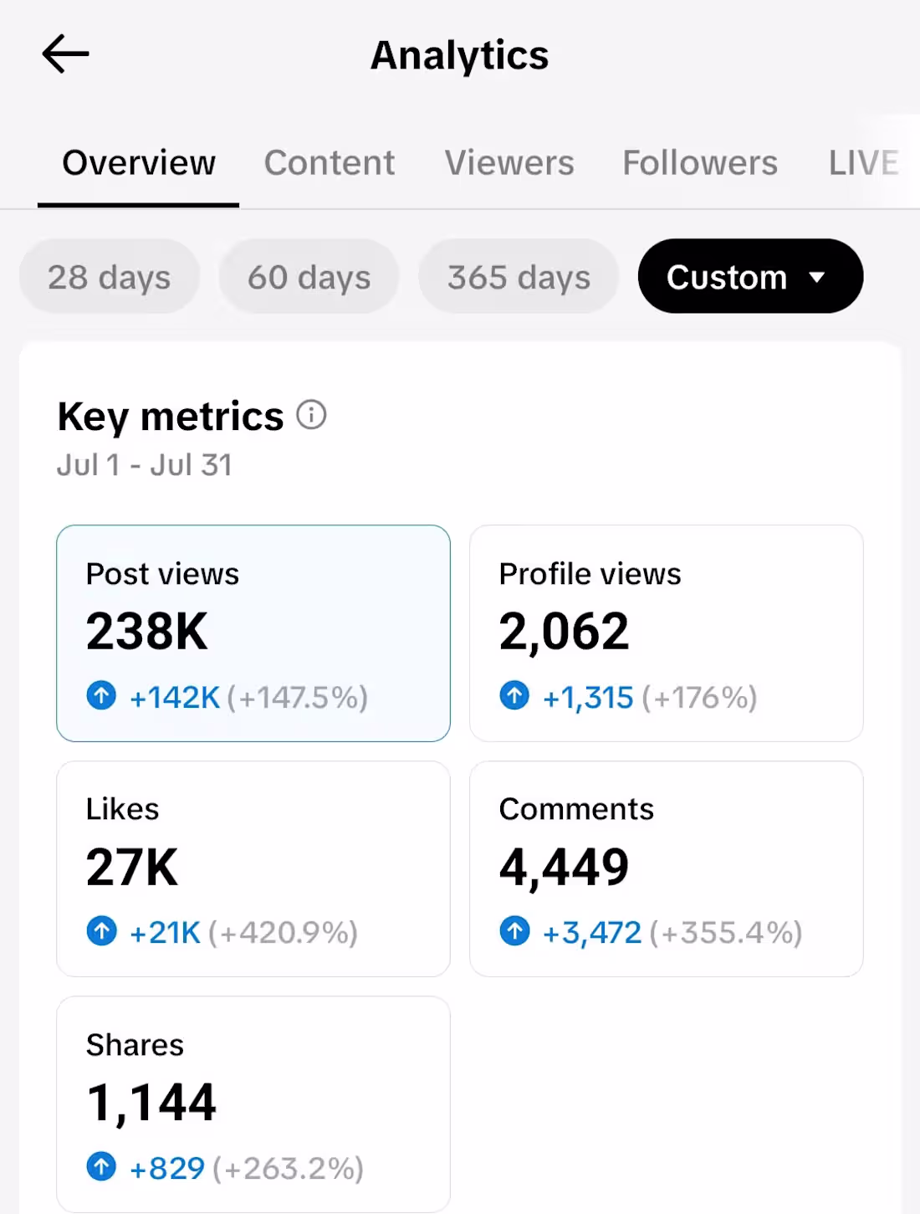Click the upward trend arrow on Post views
Image resolution: width=920 pixels, height=1214 pixels.
(x=101, y=695)
